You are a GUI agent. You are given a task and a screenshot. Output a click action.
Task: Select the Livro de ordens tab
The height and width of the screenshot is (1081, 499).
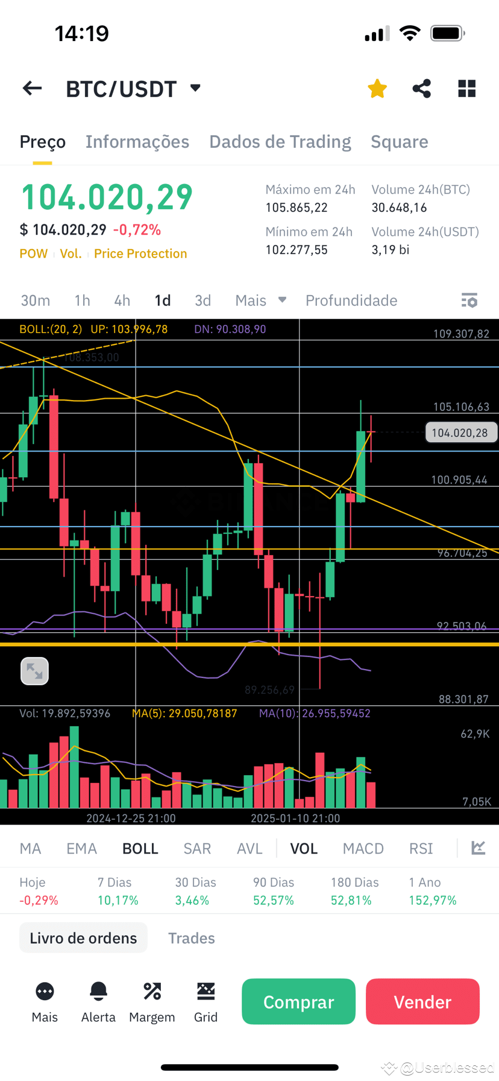83,938
